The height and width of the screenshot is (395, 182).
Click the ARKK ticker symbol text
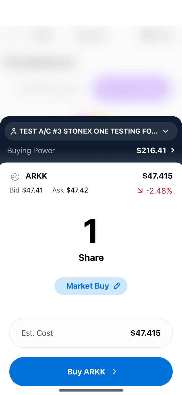click(36, 176)
